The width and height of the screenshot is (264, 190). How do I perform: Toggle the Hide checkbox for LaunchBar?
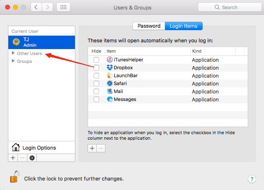click(96, 76)
